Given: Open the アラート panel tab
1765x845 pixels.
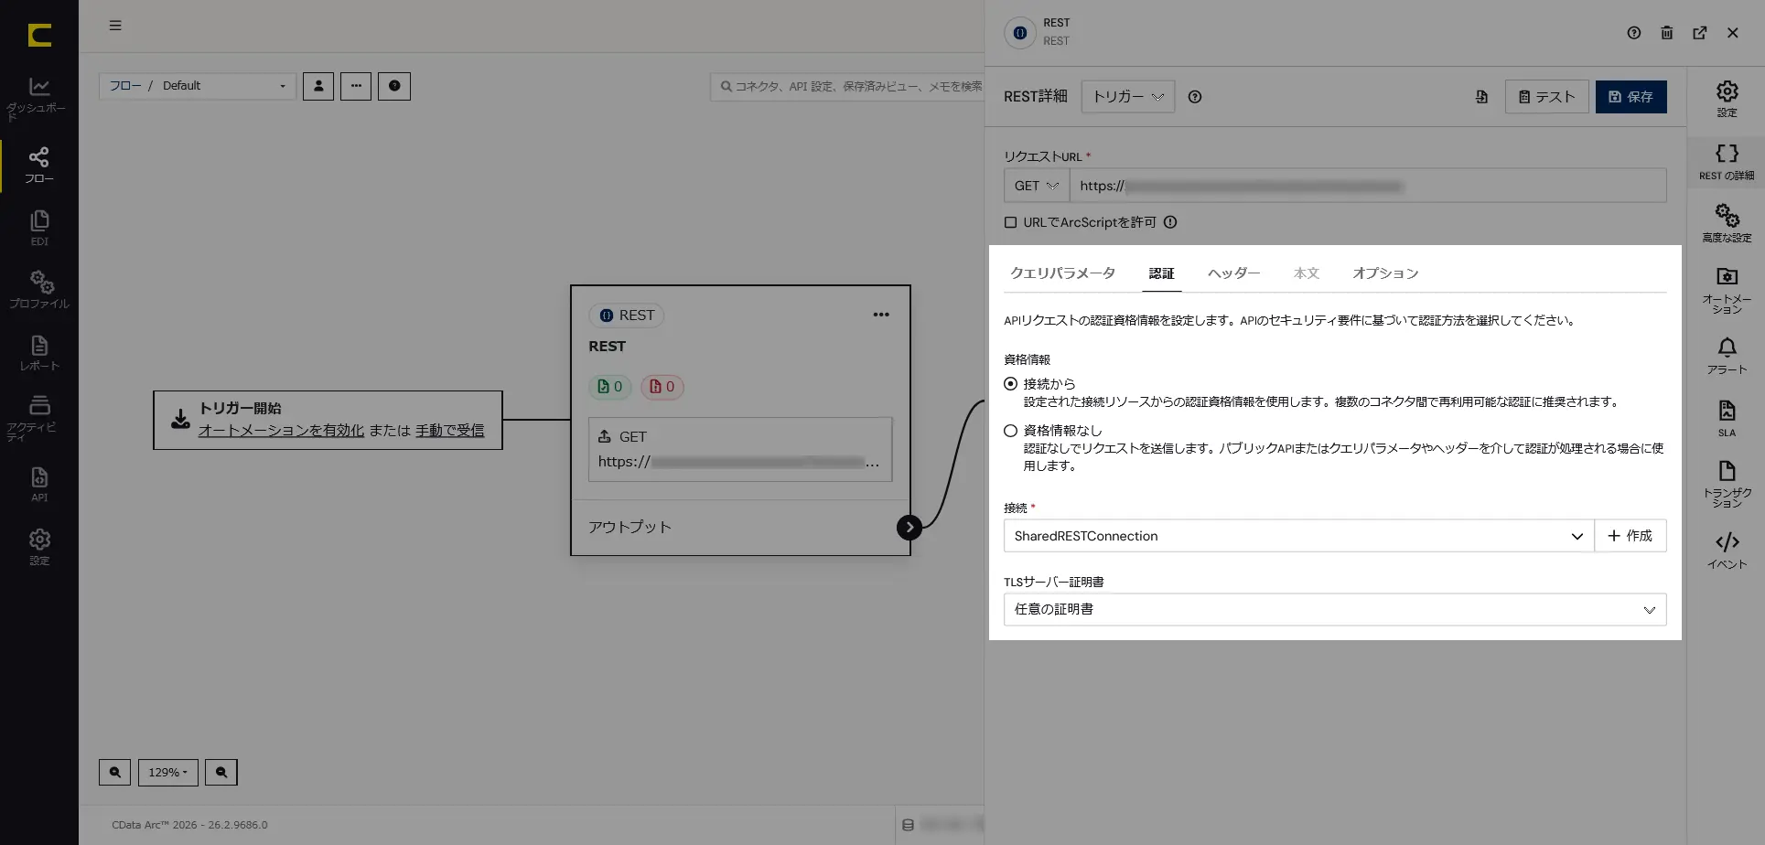Looking at the screenshot, I should click(1727, 356).
